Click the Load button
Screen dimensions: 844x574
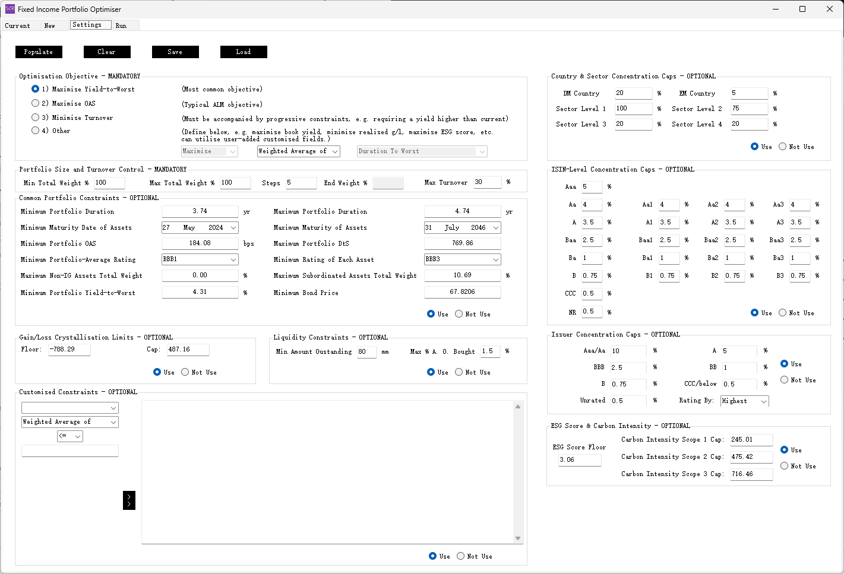[x=244, y=52]
